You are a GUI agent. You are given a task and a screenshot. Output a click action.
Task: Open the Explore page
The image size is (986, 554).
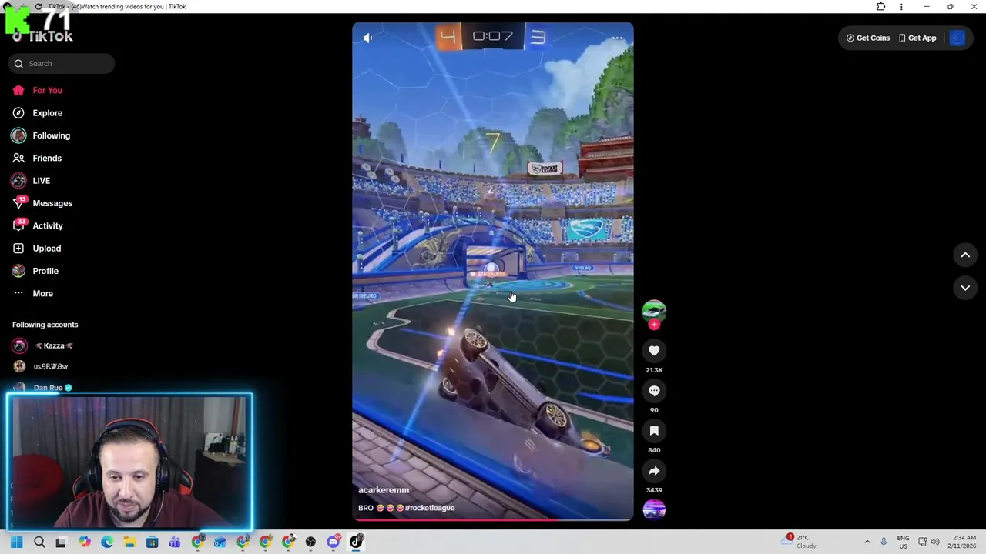click(x=47, y=113)
